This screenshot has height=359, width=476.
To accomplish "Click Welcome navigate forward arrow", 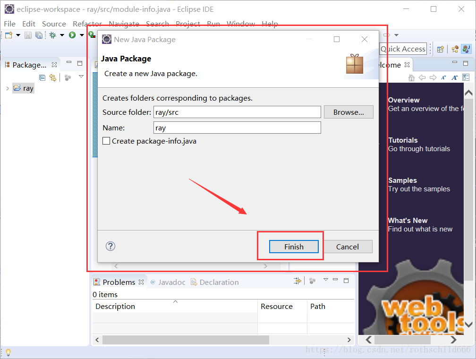I will 433,78.
